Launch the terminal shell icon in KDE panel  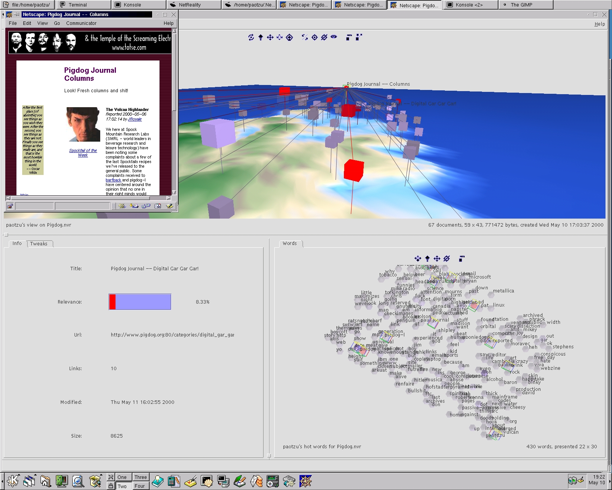tap(207, 481)
